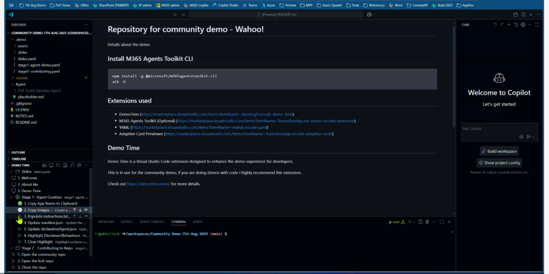Open Chat settings gear icon
The height and width of the screenshot is (274, 549).
tap(523, 25)
